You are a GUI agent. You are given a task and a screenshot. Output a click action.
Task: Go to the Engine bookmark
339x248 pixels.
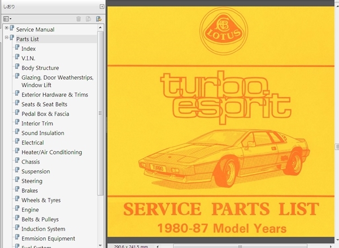pos(31,210)
